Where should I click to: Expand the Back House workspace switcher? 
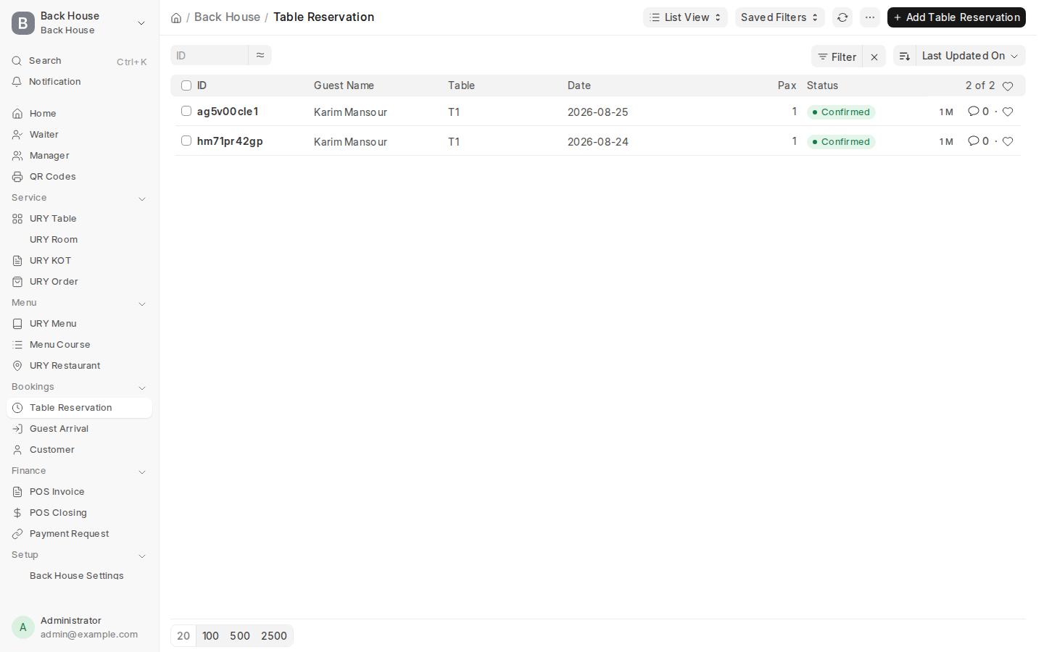point(141,23)
